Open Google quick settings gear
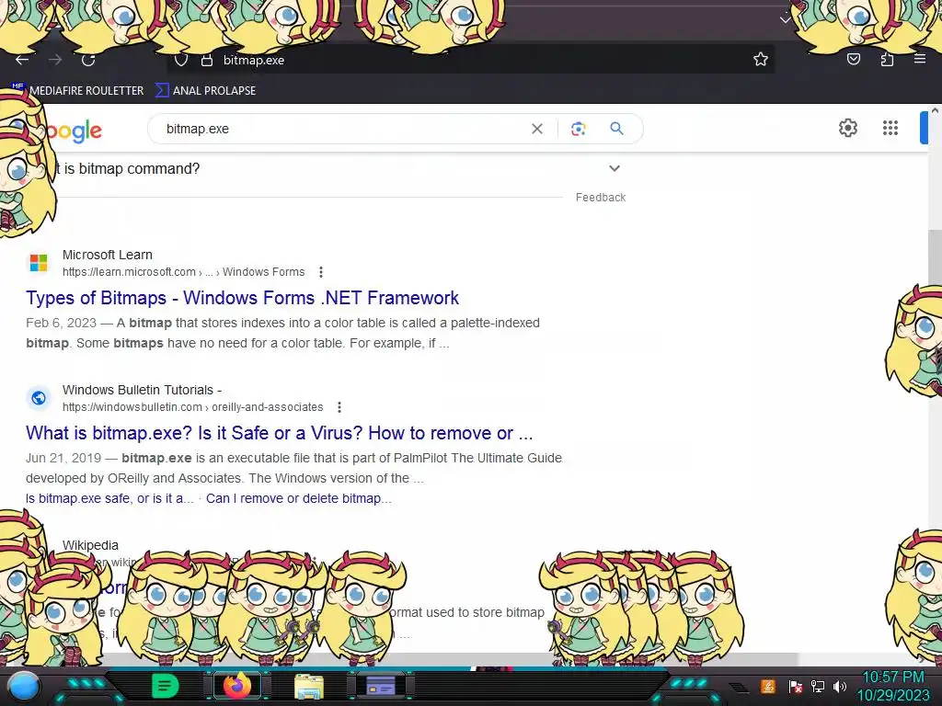 coord(847,128)
